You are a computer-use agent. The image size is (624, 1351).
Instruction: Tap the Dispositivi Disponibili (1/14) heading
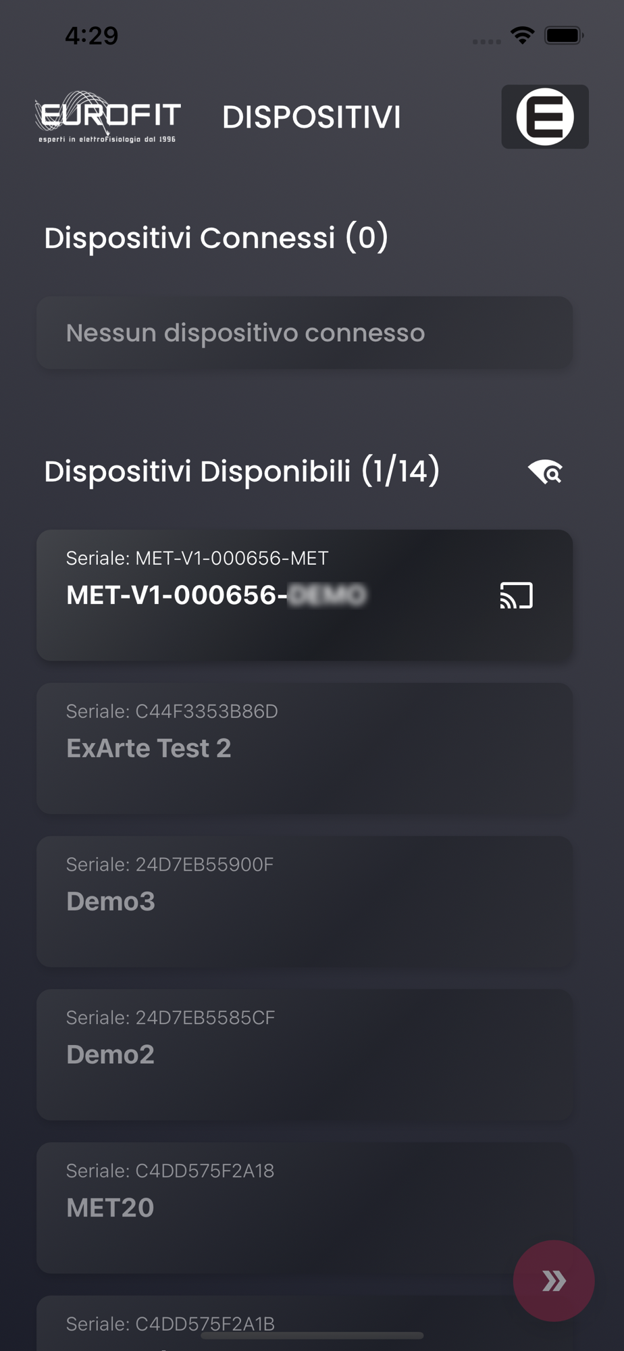click(x=242, y=471)
